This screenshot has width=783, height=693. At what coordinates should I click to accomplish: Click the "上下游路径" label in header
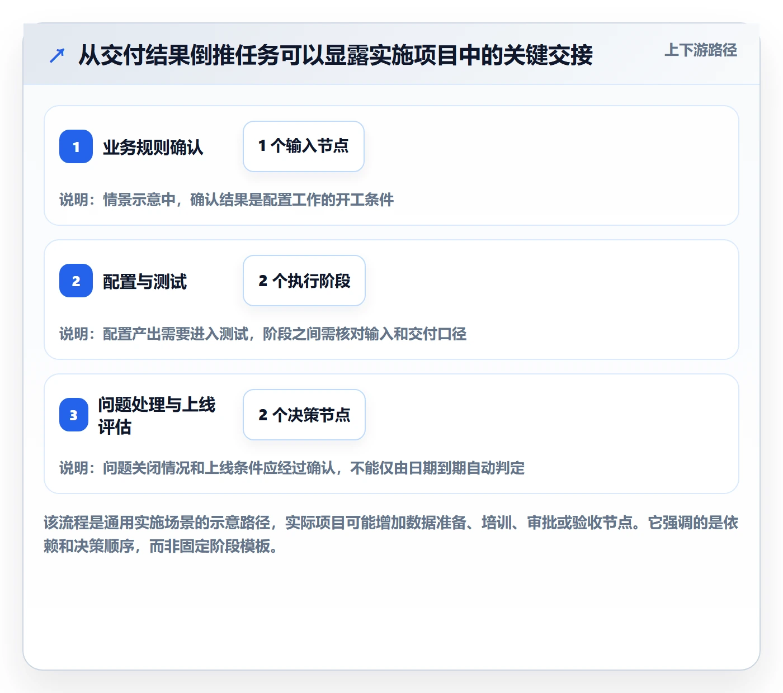click(701, 50)
